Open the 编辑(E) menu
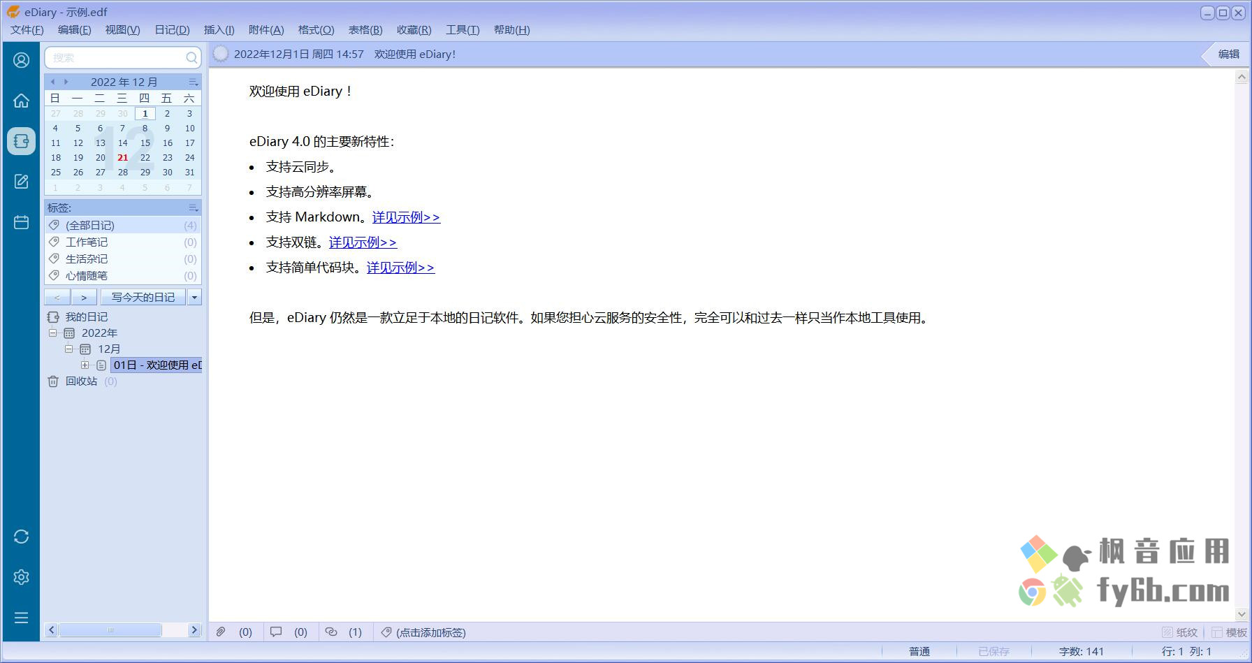The image size is (1252, 663). click(74, 29)
